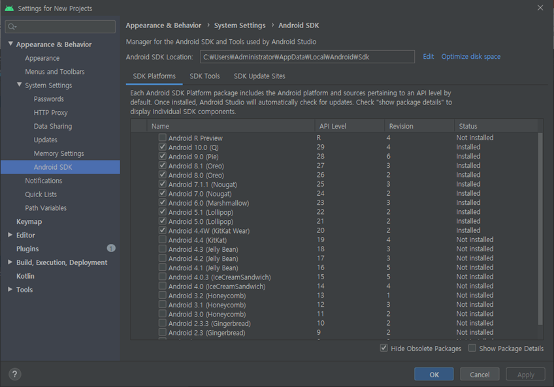Image resolution: width=554 pixels, height=387 pixels.
Task: Check Android 4.4 (KitKat) checkbox
Action: [x=162, y=240]
